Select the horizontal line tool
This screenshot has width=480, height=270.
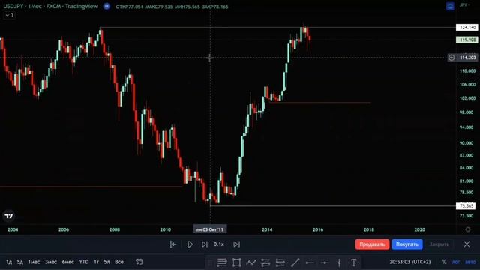(325, 262)
